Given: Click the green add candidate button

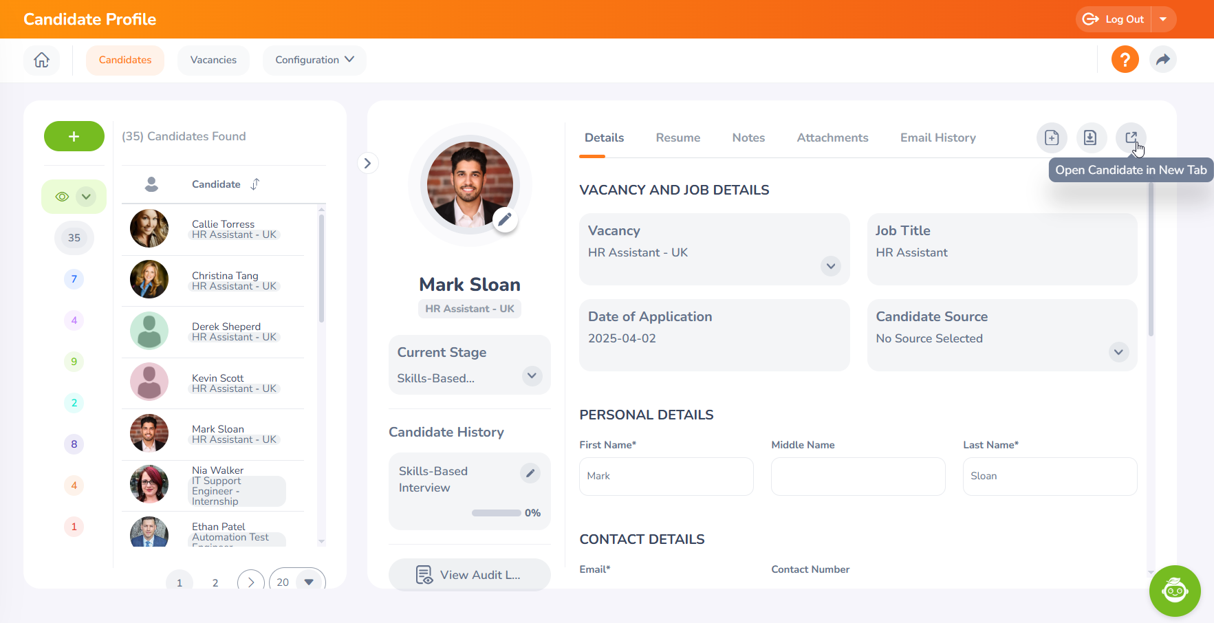Looking at the screenshot, I should coord(74,136).
